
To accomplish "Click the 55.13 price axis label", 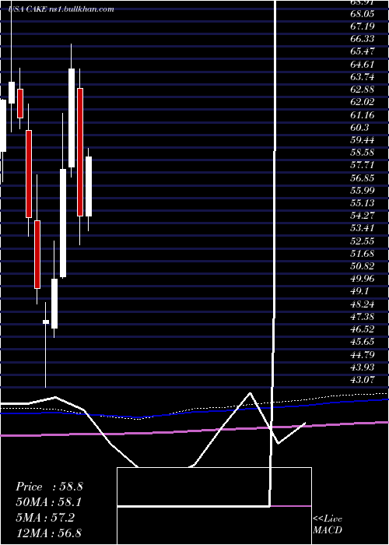I will coord(363,203).
